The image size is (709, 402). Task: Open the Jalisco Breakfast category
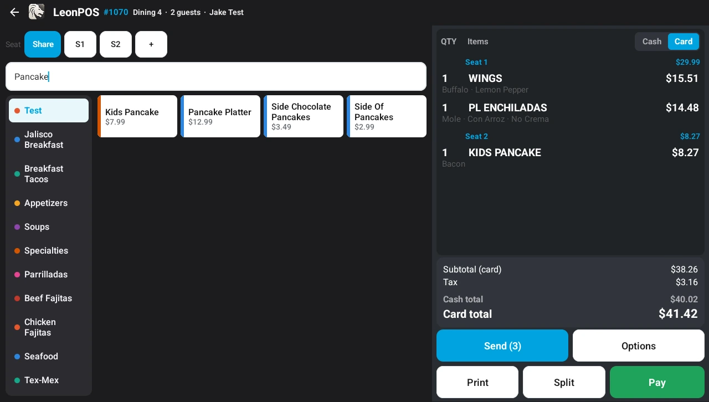click(49, 140)
